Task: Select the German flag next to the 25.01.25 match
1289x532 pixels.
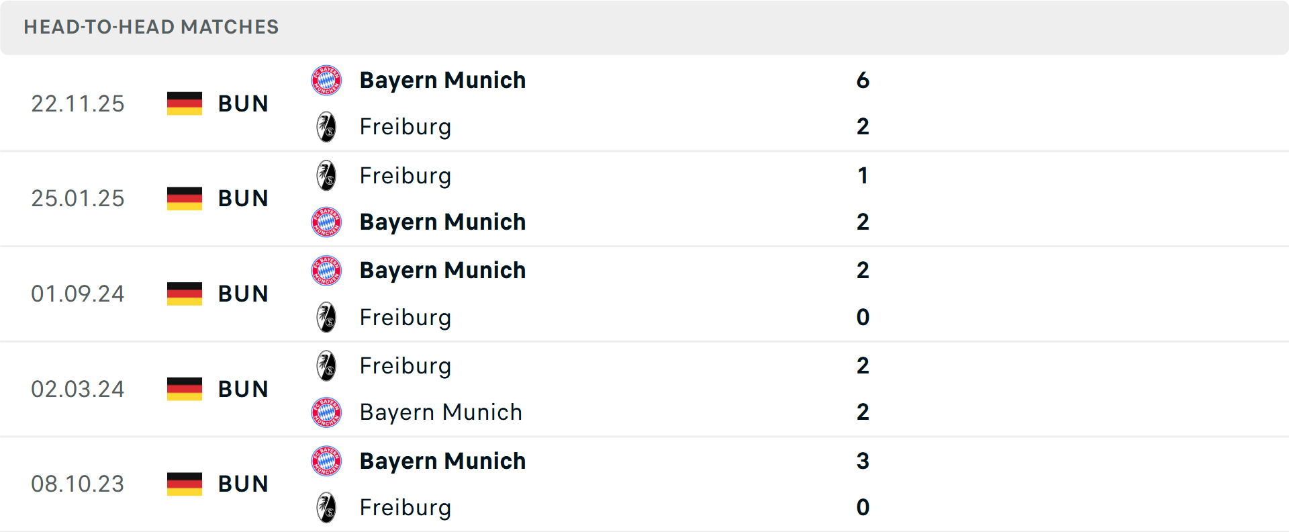Action: pyautogui.click(x=184, y=198)
